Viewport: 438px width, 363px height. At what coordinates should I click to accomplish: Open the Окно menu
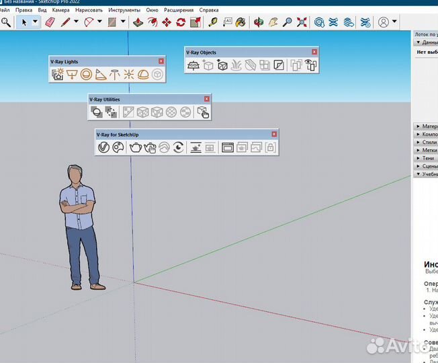click(152, 10)
